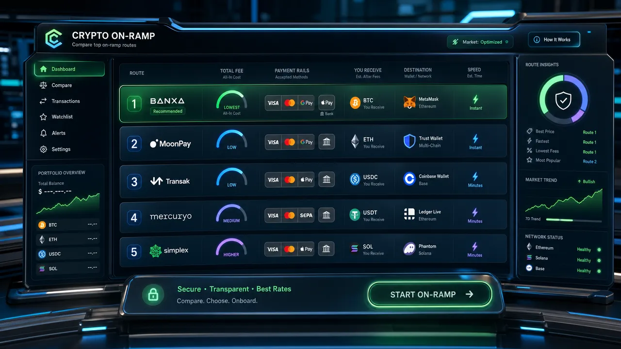Select the MoonPay route logo
Viewport: 621px width, 349px height.
coord(170,143)
